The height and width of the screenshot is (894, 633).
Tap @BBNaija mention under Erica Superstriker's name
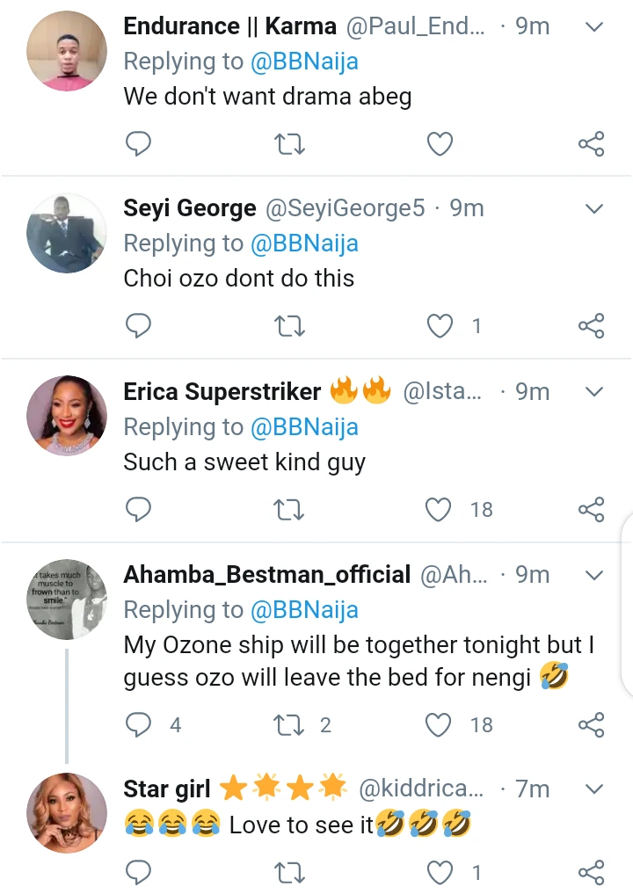point(304,427)
